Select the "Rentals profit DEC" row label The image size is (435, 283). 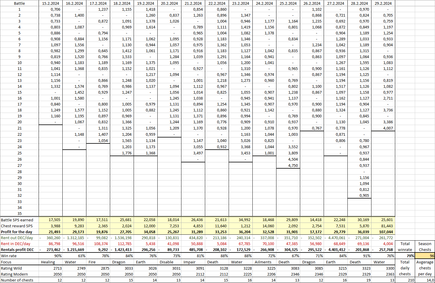pyautogui.click(x=17, y=250)
